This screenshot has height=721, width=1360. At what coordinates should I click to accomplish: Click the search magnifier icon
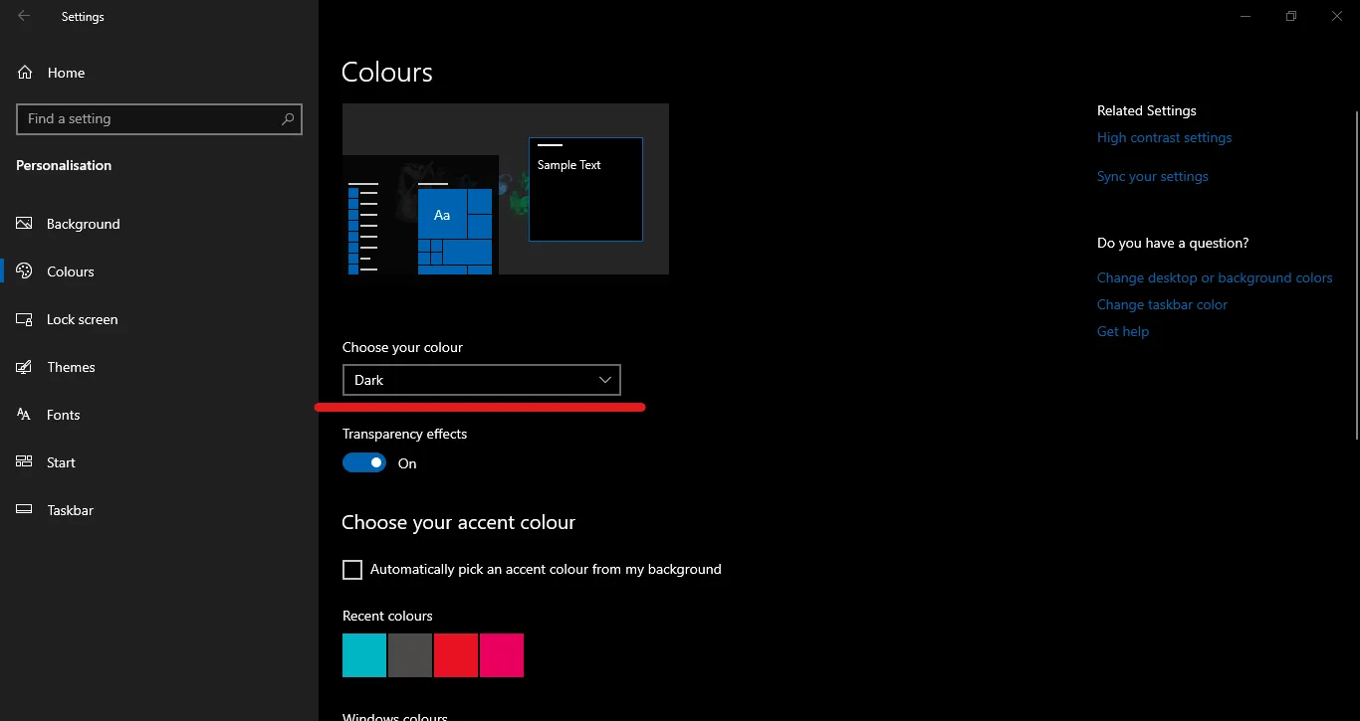coord(288,118)
